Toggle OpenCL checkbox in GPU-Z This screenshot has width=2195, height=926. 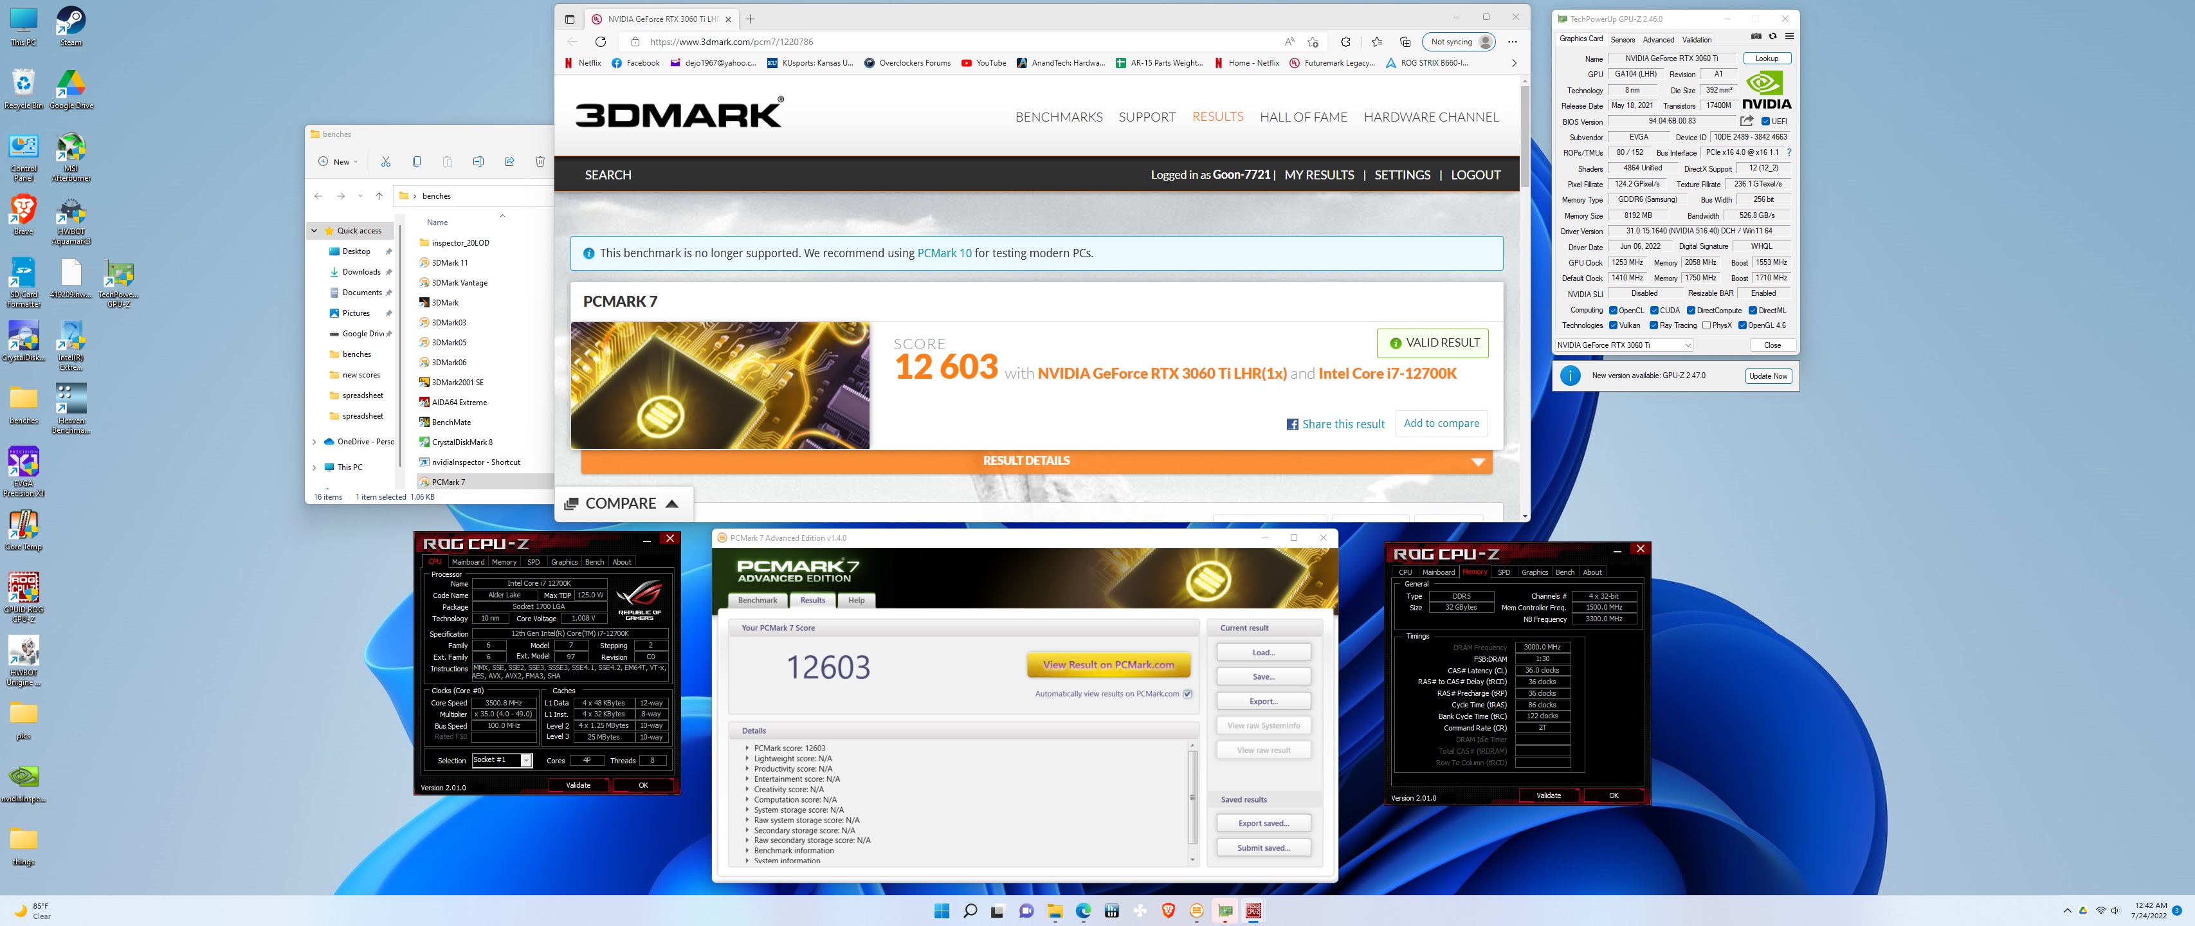1613,310
